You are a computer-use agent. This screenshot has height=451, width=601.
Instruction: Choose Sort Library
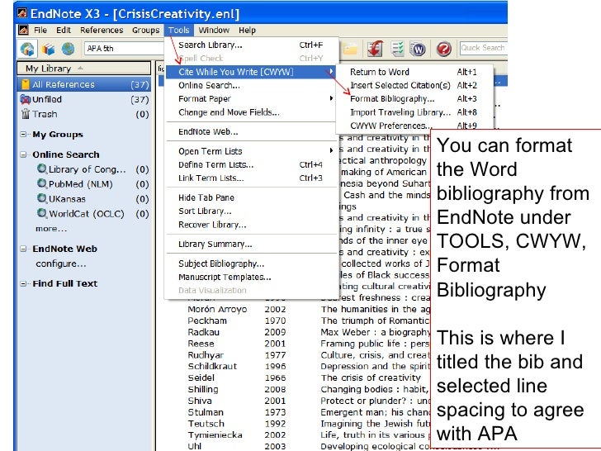coord(250,211)
